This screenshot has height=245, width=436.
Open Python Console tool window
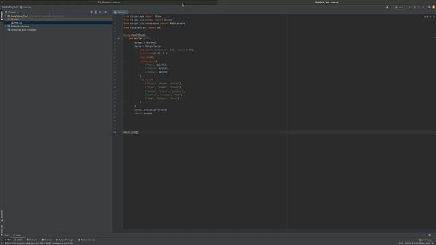coord(87,240)
